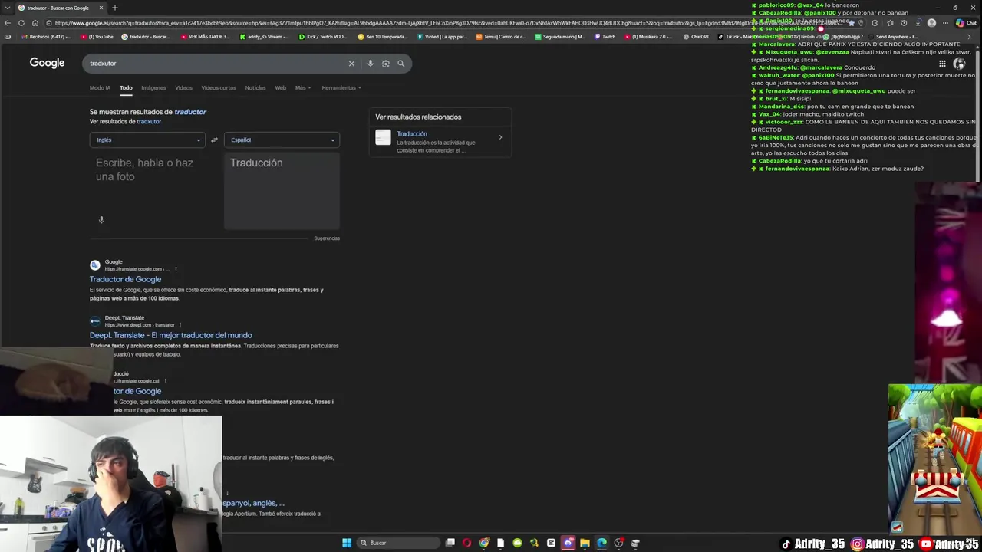The image size is (982, 552).
Task: Open corrected search term traductor
Action: coord(190,112)
